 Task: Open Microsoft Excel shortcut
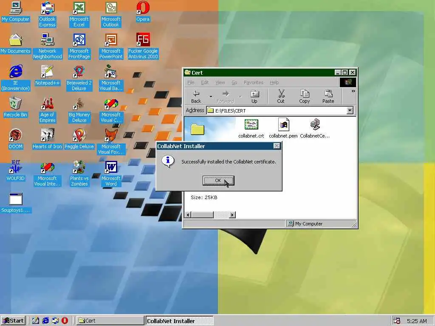79,14
